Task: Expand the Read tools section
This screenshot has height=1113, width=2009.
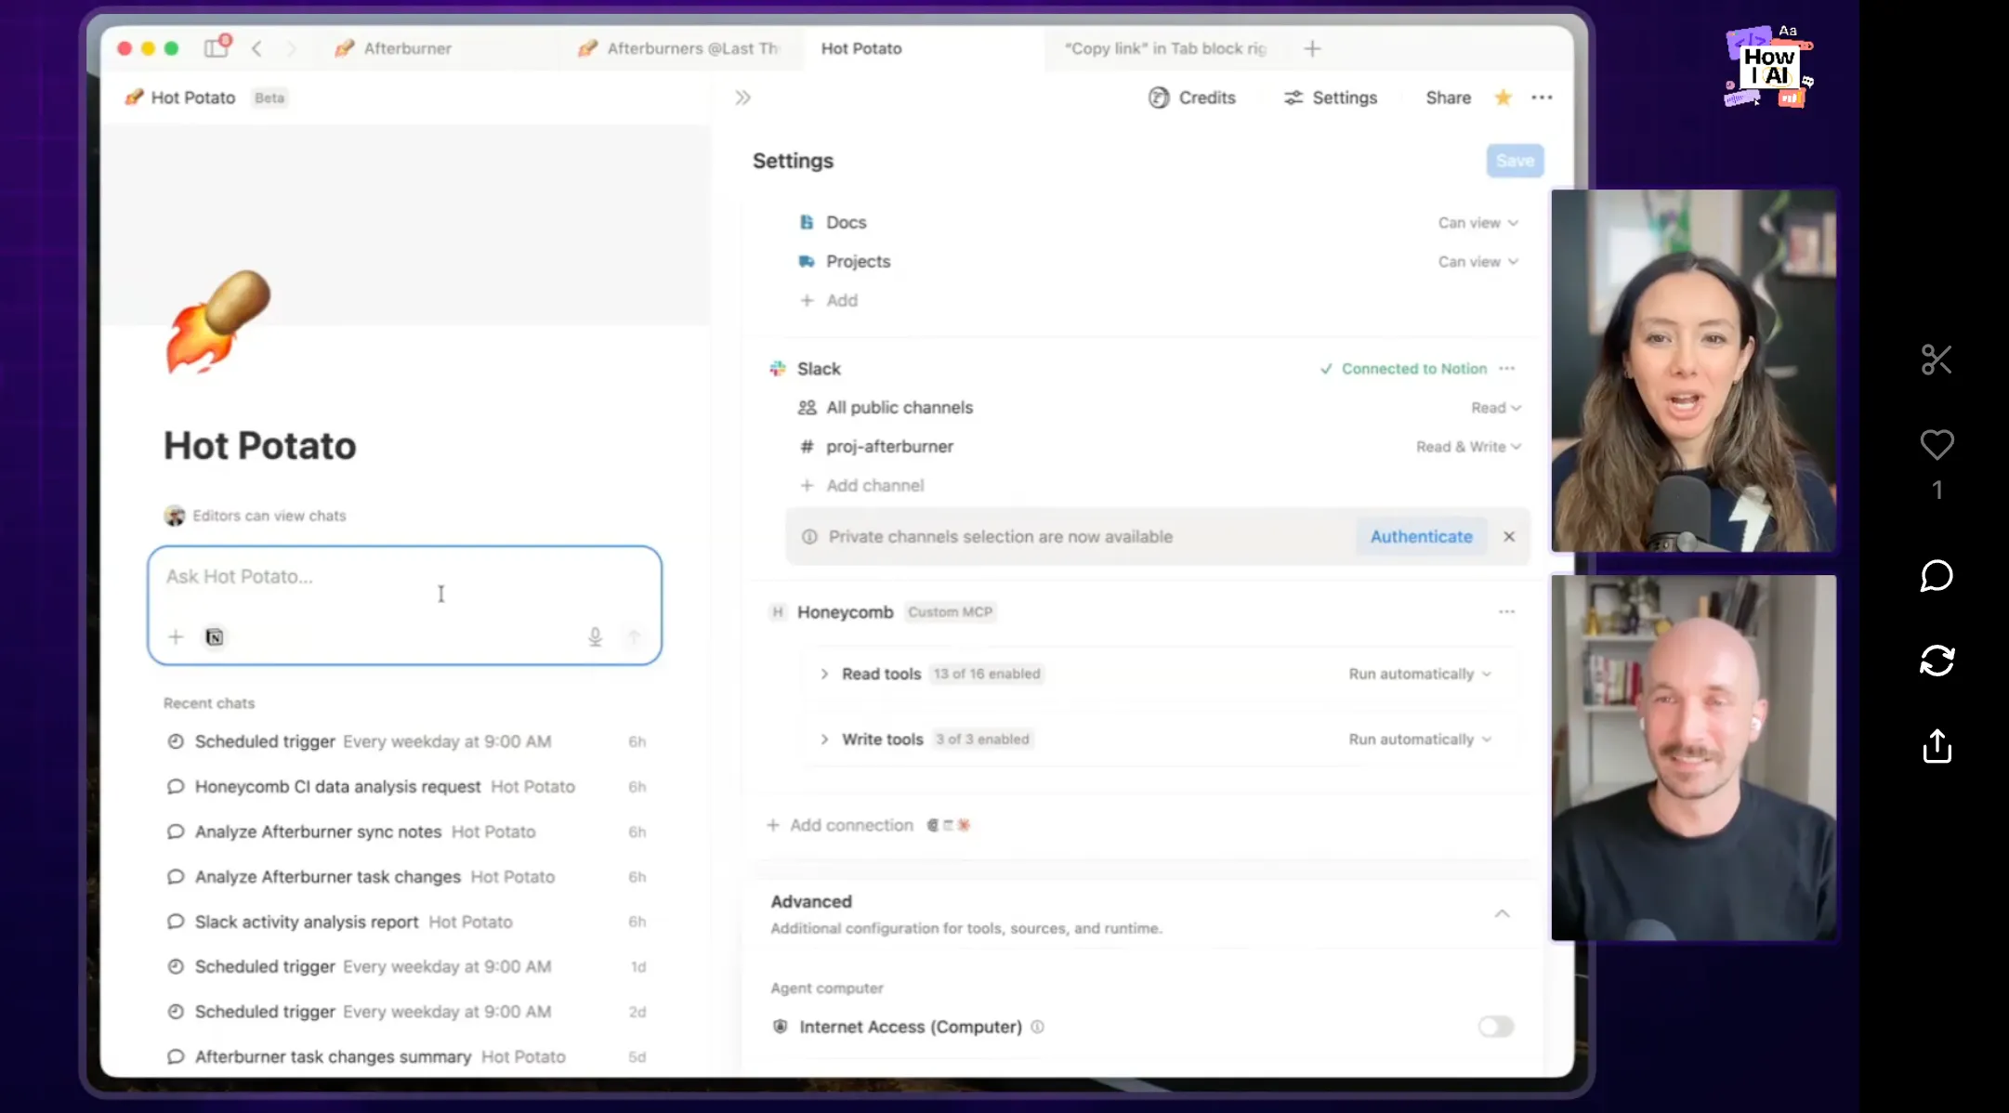Action: (x=824, y=674)
